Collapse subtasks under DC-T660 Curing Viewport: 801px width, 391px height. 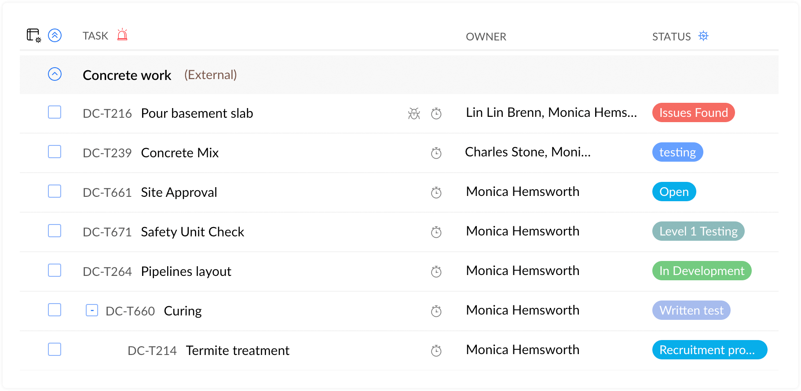tap(91, 311)
